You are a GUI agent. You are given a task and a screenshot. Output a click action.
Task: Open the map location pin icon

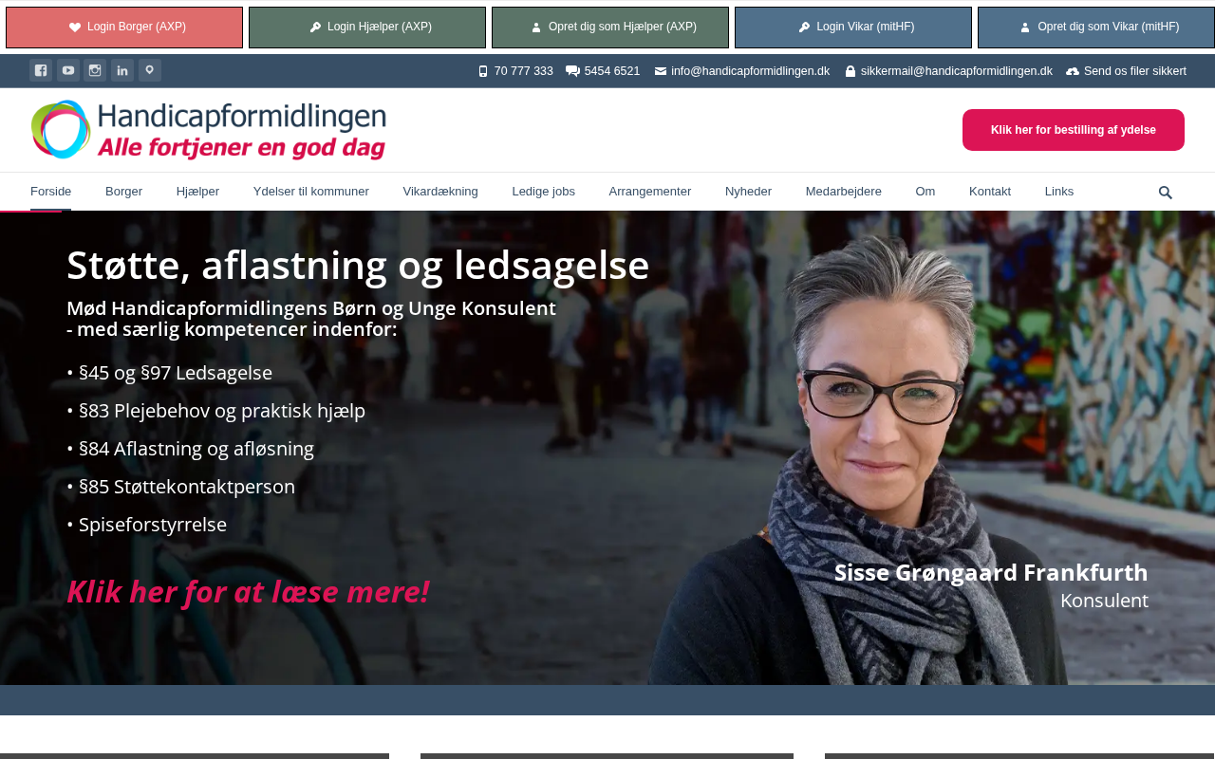point(150,70)
